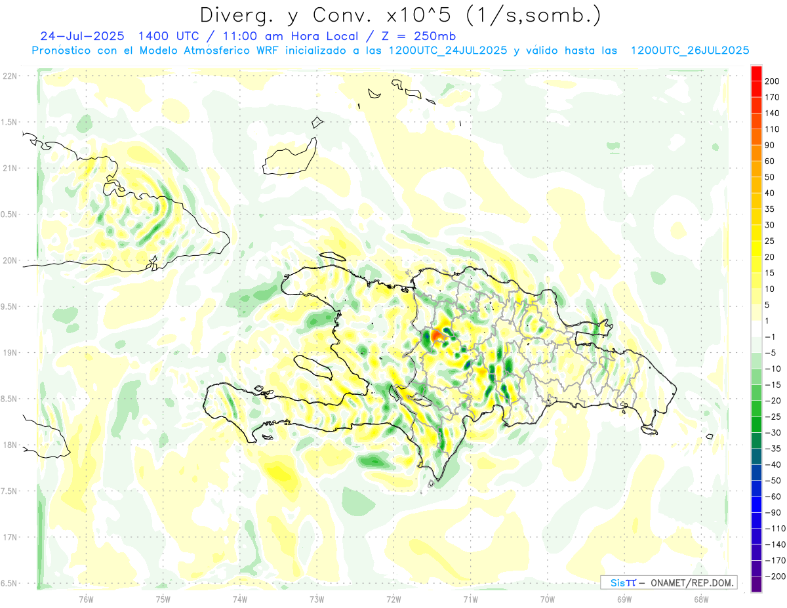Click the dark purple swatch below -200
787x608 pixels.
tap(756, 584)
